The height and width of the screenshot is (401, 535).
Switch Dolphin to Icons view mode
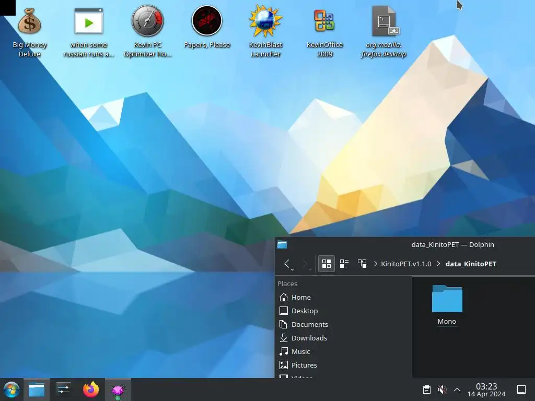tap(327, 264)
